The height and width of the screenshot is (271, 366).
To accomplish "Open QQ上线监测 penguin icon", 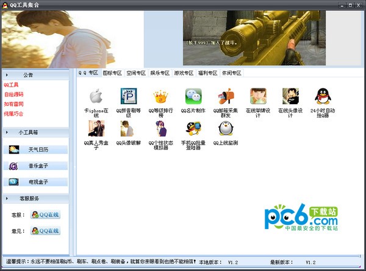I will [x=226, y=128].
